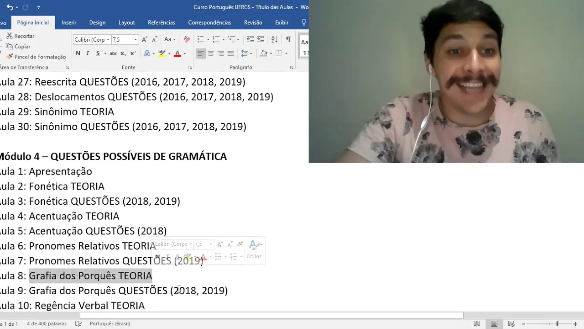Toggle underline (S) in the ribbon
Screen dimensions: 584x329
pyautogui.click(x=98, y=53)
